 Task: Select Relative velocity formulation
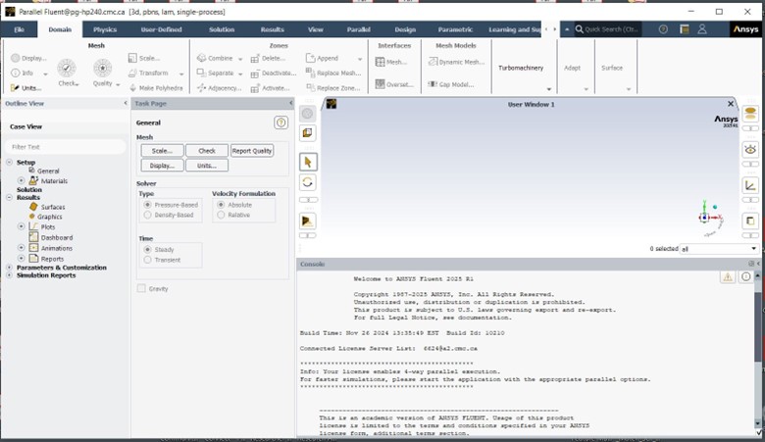(221, 215)
